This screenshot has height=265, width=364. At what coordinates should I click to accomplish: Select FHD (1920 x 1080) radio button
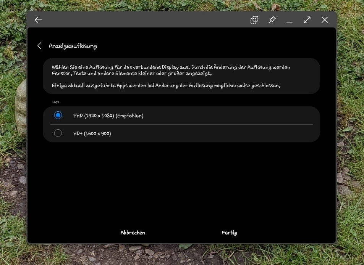(58, 115)
